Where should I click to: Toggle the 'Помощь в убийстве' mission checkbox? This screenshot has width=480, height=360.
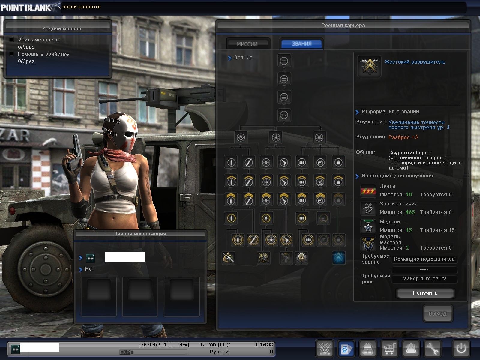click(12, 54)
